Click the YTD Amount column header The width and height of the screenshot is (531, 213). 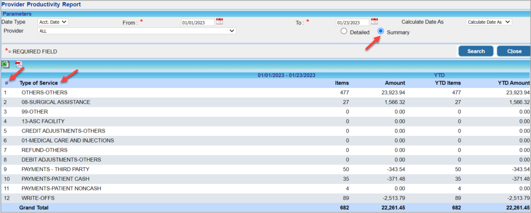point(514,83)
